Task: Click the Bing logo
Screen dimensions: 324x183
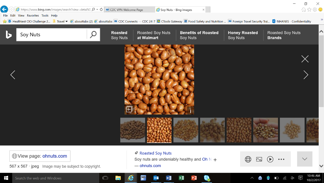Action: [x=8, y=34]
